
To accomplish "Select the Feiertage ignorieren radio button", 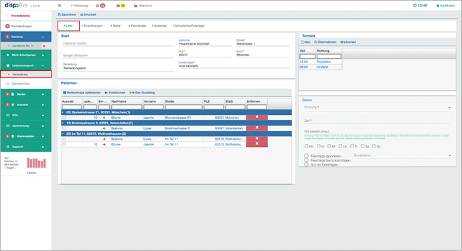I will coord(307,156).
